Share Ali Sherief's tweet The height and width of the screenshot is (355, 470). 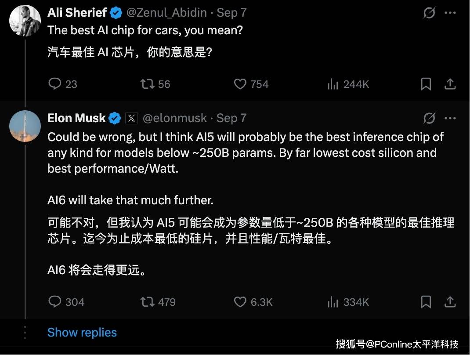450,84
